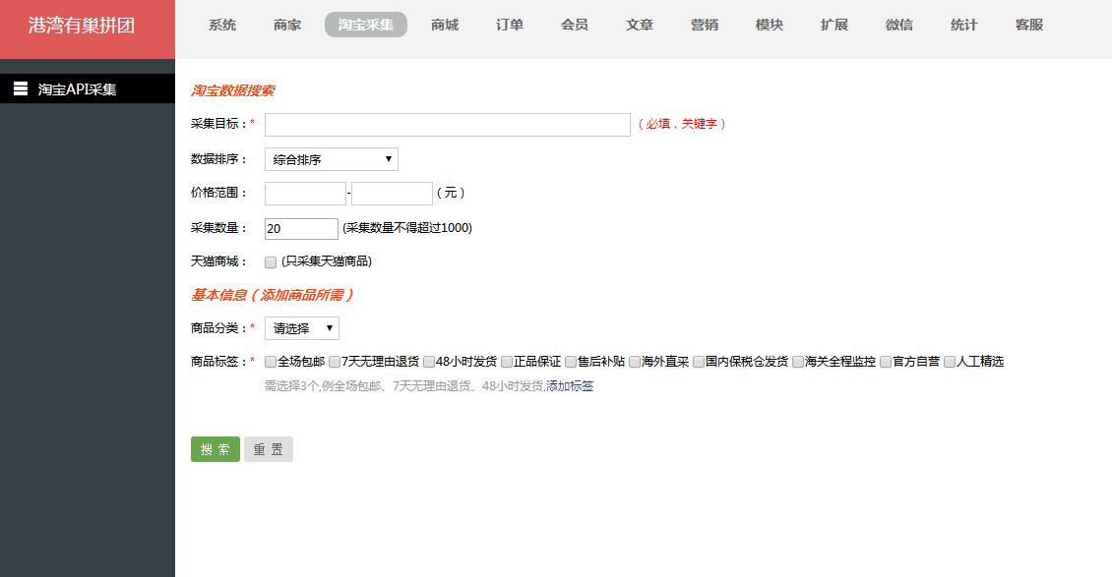Focus the minimum price input field
The height and width of the screenshot is (577, 1112).
305,194
